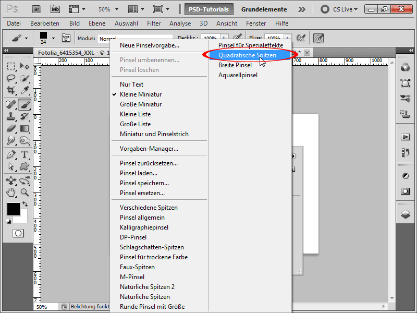Choose Quadratische Spitzen from menu

pyautogui.click(x=250, y=55)
